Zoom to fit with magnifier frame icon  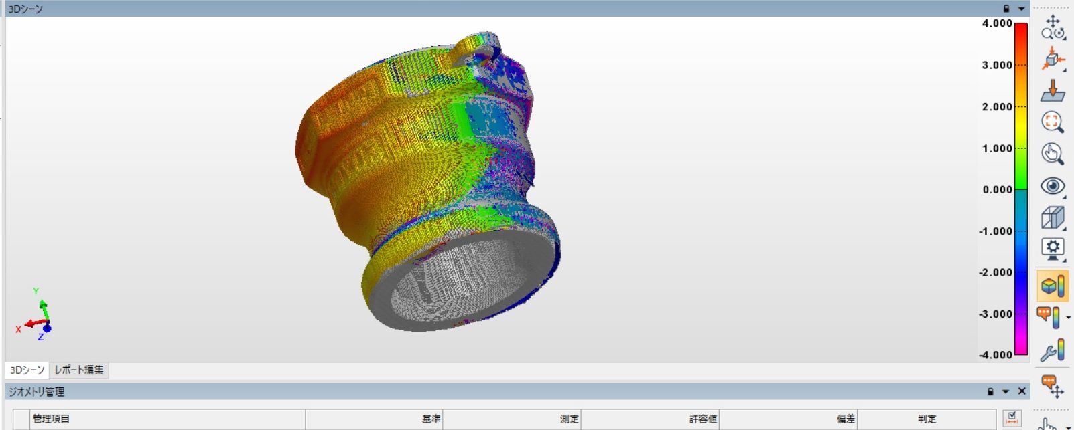[x=1052, y=122]
